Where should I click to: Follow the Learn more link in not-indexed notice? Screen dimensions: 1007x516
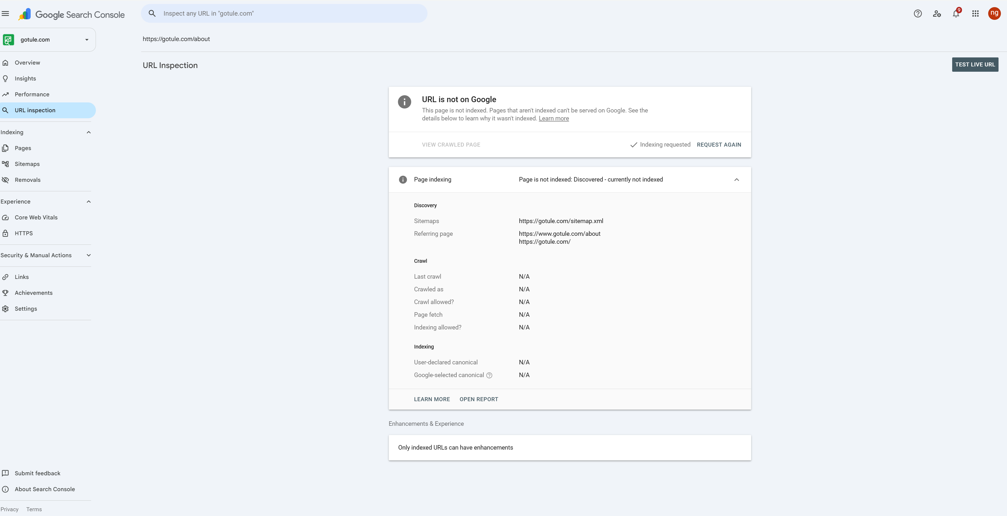click(554, 118)
